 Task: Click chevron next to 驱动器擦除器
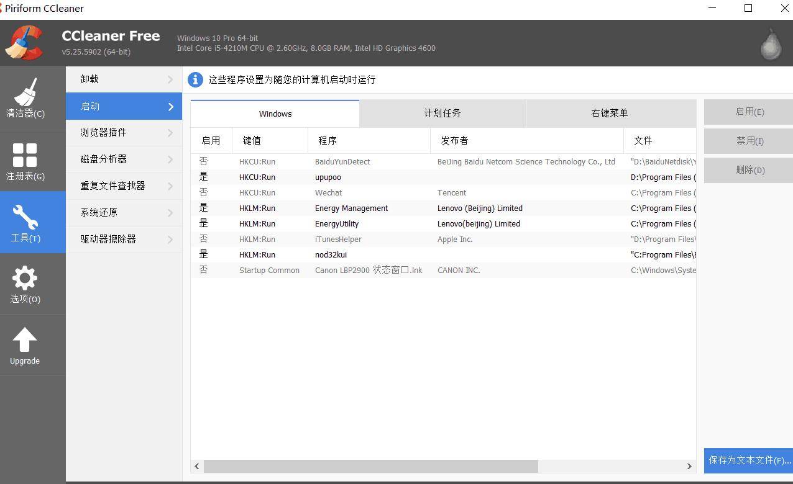coord(170,240)
